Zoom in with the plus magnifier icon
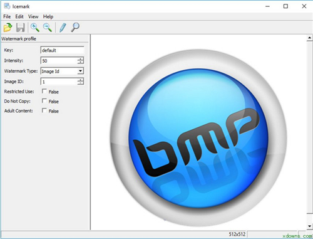The image size is (313, 239). tap(35, 28)
